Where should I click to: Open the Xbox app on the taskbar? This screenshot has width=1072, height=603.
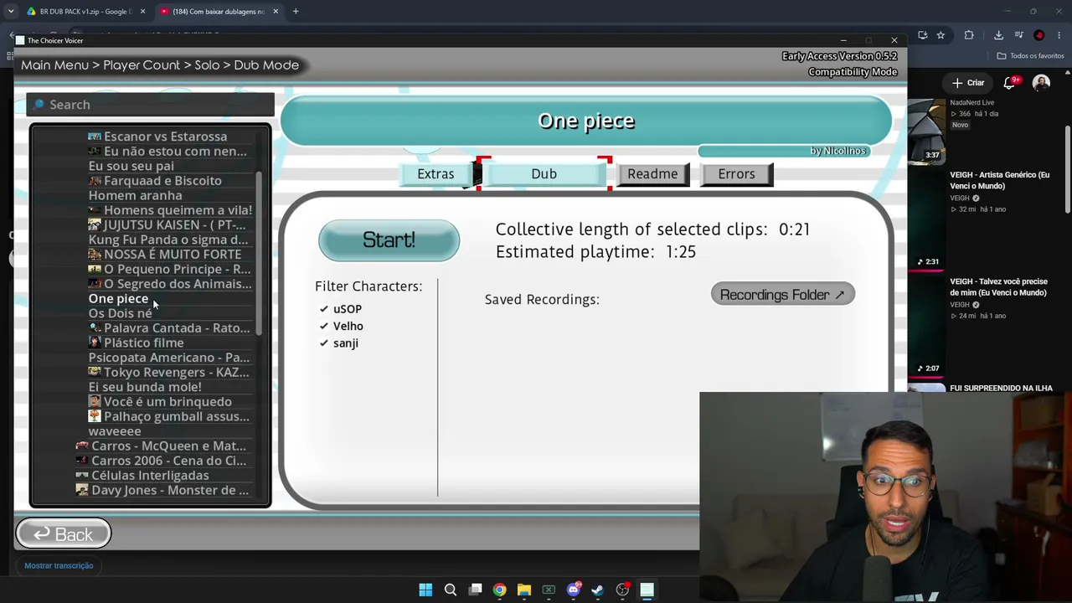click(x=549, y=590)
